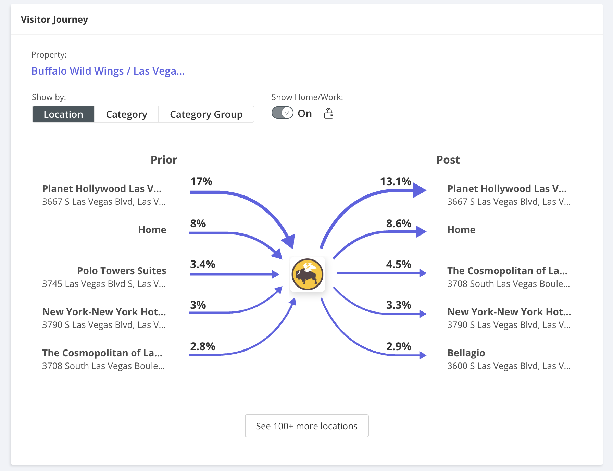The image size is (613, 471).
Task: Click the 13.1% post percentage
Action: pyautogui.click(x=396, y=181)
